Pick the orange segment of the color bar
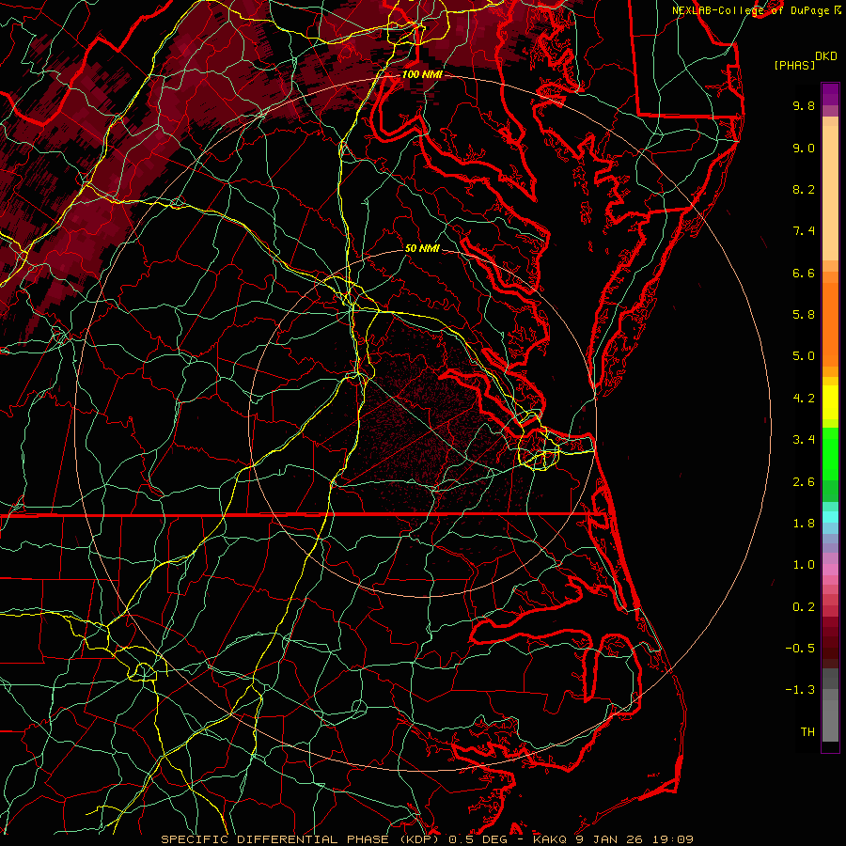846x846 pixels. 830,323
